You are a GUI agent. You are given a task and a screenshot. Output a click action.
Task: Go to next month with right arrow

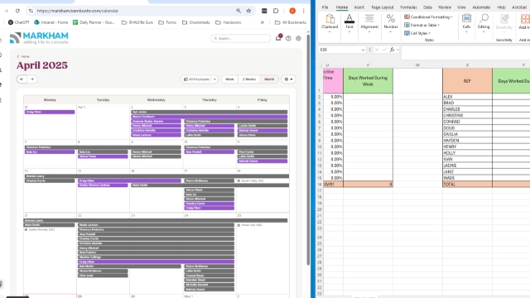(32, 79)
